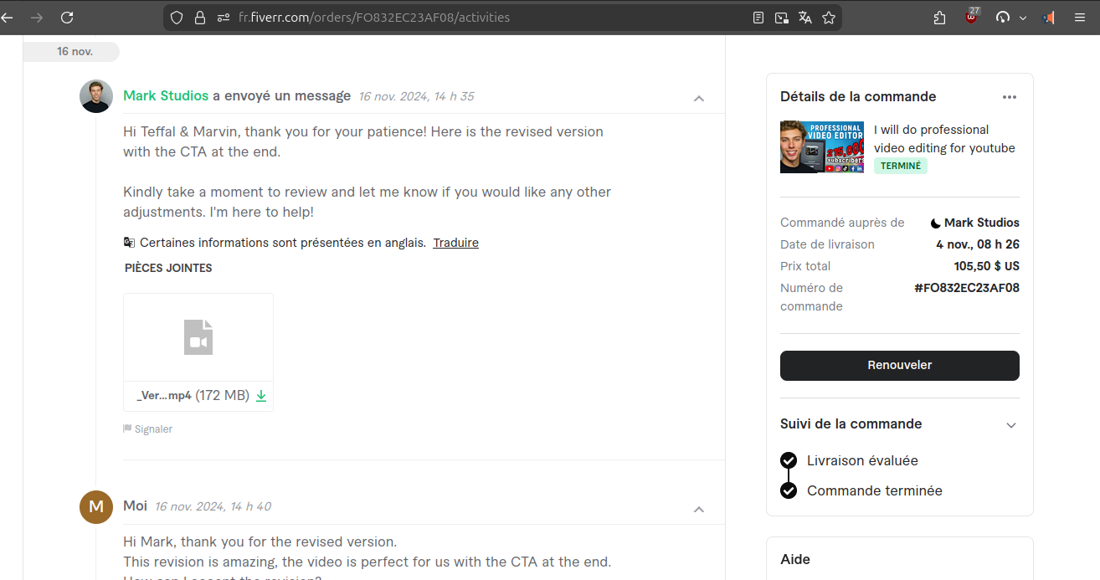This screenshot has height=580, width=1100.
Task: Click the Renouveler button
Action: 899,366
